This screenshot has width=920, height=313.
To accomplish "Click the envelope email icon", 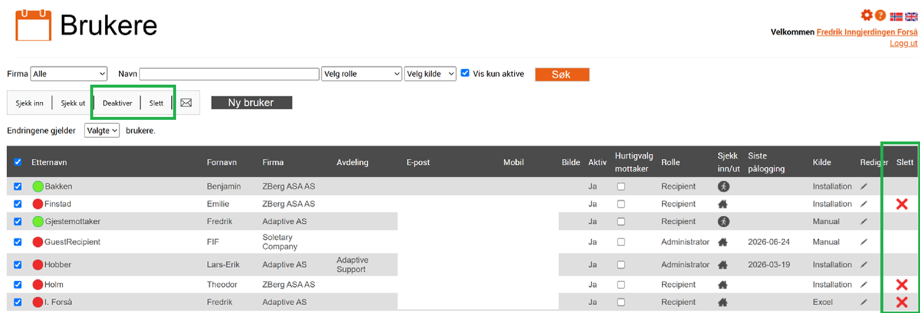I will pos(186,103).
